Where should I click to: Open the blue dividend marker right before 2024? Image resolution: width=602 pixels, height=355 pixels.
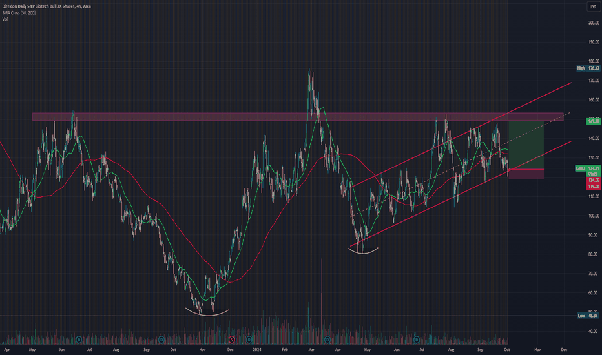pos(249,340)
